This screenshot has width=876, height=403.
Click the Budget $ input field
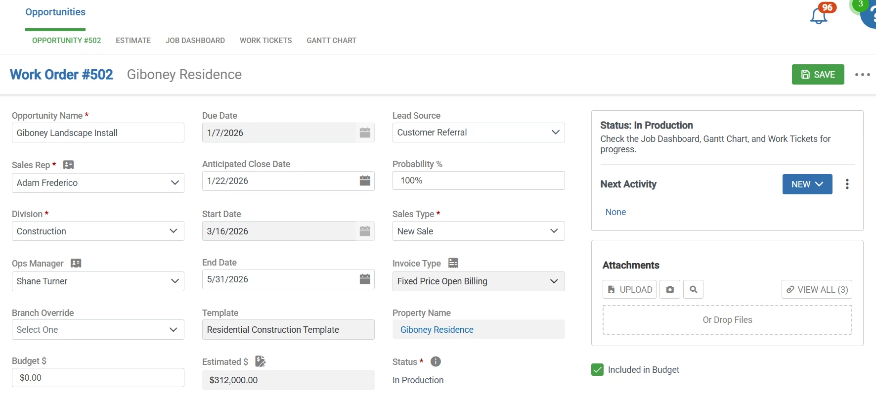click(98, 378)
